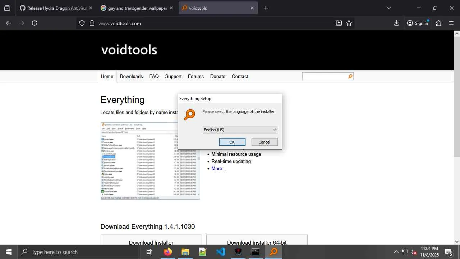Open the browser Downloads panel
This screenshot has width=460, height=259.
[x=397, y=23]
